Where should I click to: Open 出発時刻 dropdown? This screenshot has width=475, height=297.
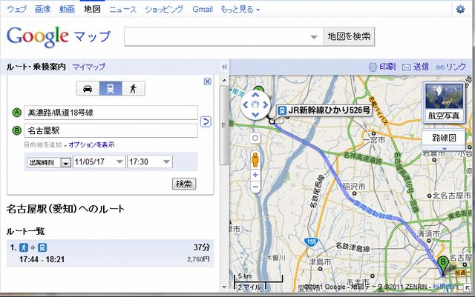click(49, 162)
